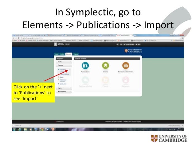Screen dimensions: 196x147
Task: Open the green Grants rosette icon
Action: 105,66
